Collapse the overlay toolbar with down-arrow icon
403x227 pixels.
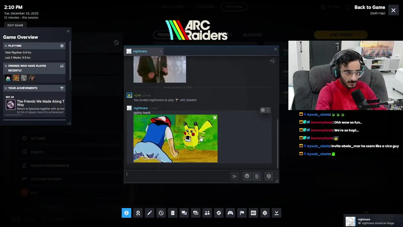click(276, 213)
